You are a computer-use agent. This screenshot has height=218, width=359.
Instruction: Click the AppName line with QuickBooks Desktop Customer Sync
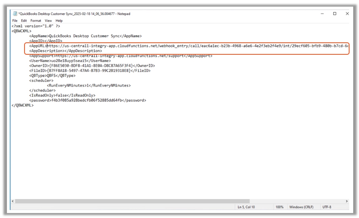85,36
